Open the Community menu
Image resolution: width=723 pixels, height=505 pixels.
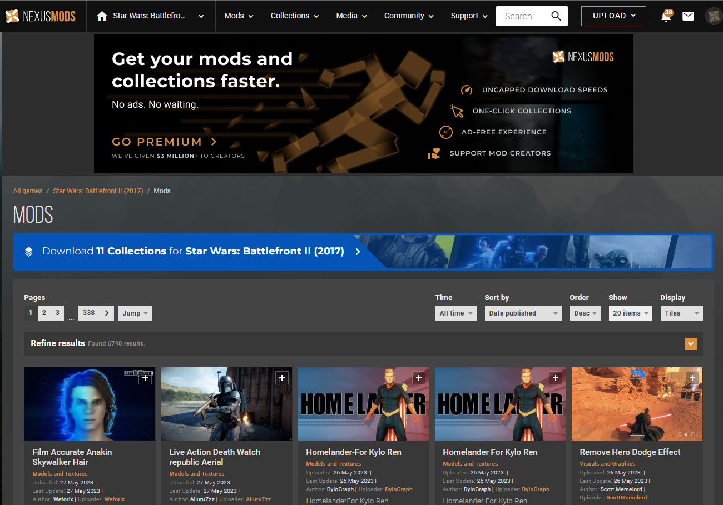point(409,16)
